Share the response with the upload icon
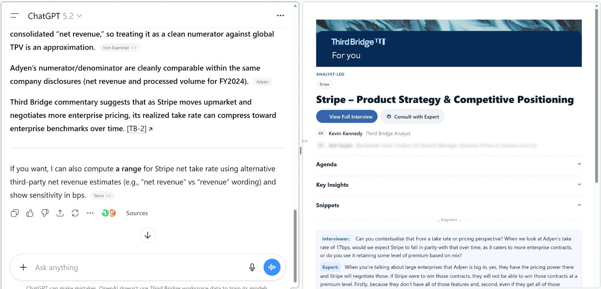 pyautogui.click(x=60, y=213)
